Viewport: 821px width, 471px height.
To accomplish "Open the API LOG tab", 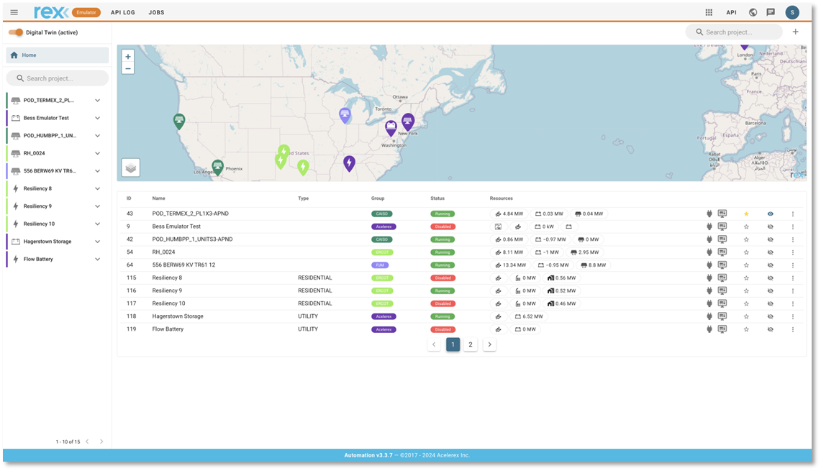I will [123, 12].
